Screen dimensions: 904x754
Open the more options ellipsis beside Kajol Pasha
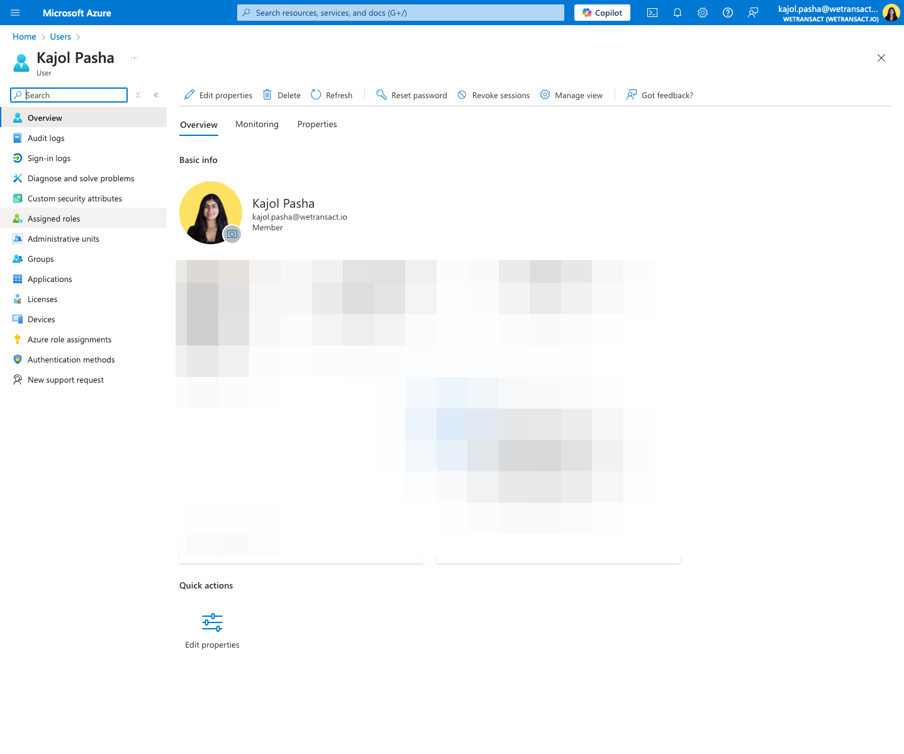[135, 58]
